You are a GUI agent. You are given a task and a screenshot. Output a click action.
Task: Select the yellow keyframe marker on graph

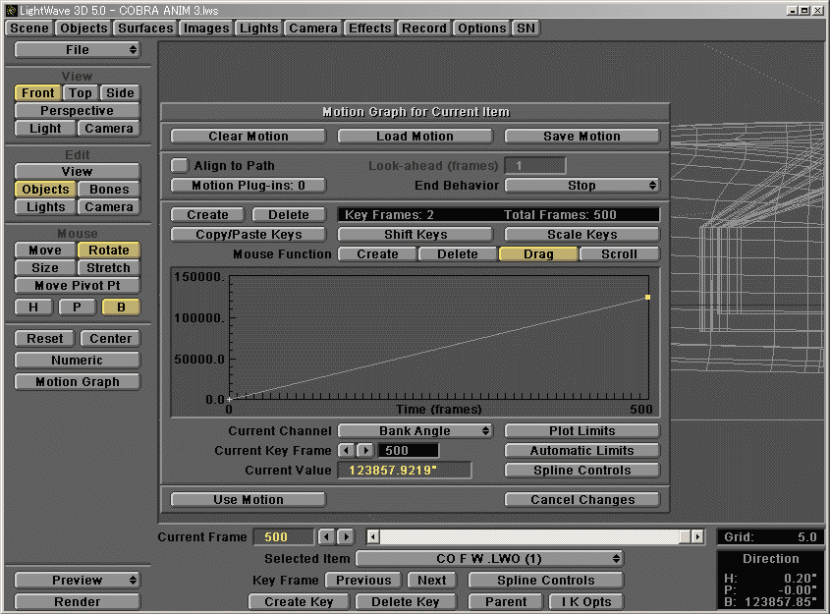coord(647,297)
